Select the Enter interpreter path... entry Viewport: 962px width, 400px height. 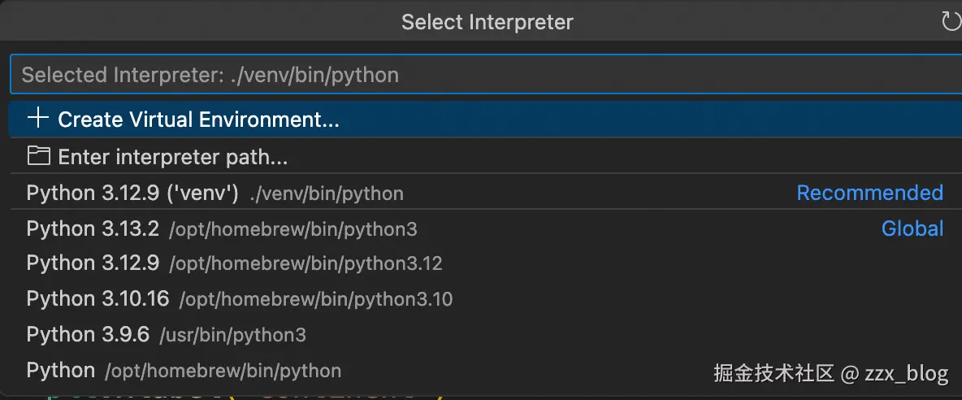point(172,157)
